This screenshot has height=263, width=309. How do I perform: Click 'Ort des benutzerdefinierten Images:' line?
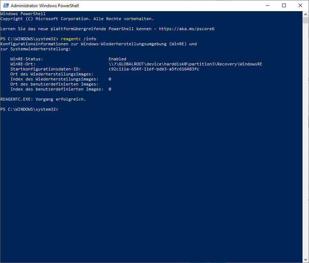coord(54,84)
